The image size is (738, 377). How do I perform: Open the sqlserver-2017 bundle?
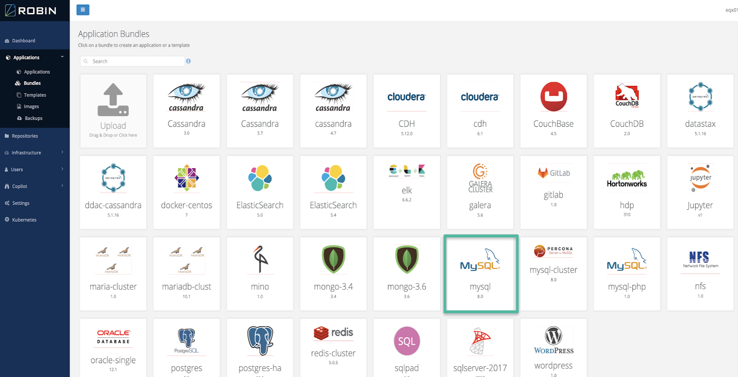point(480,348)
